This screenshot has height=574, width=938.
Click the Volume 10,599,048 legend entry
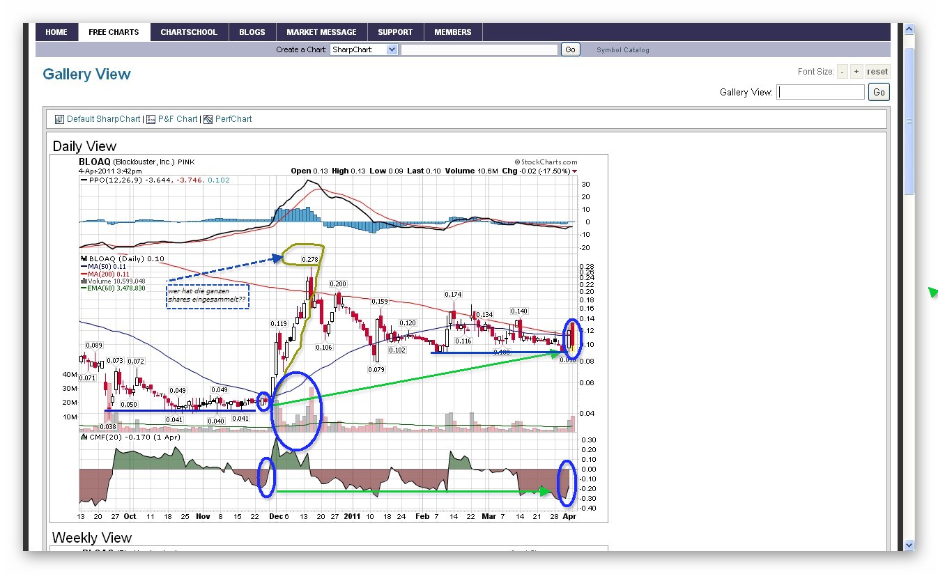(112, 281)
